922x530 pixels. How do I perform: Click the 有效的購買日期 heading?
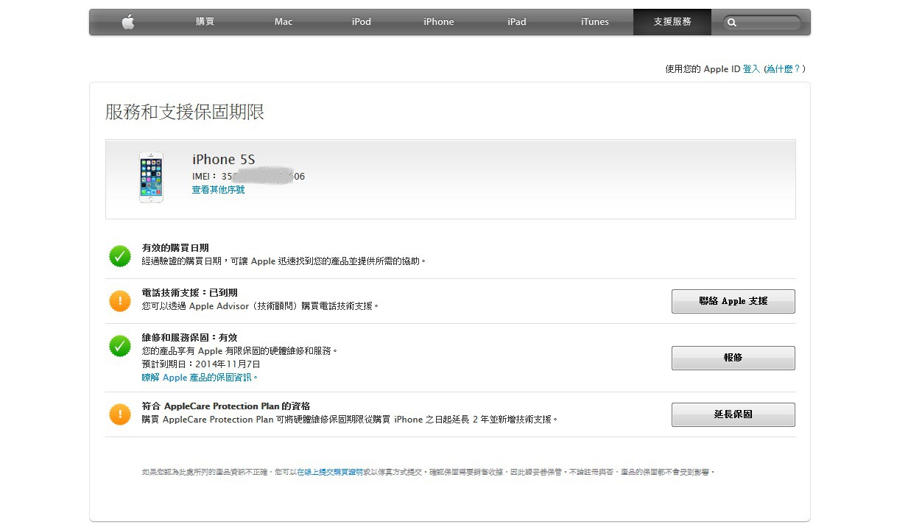175,248
